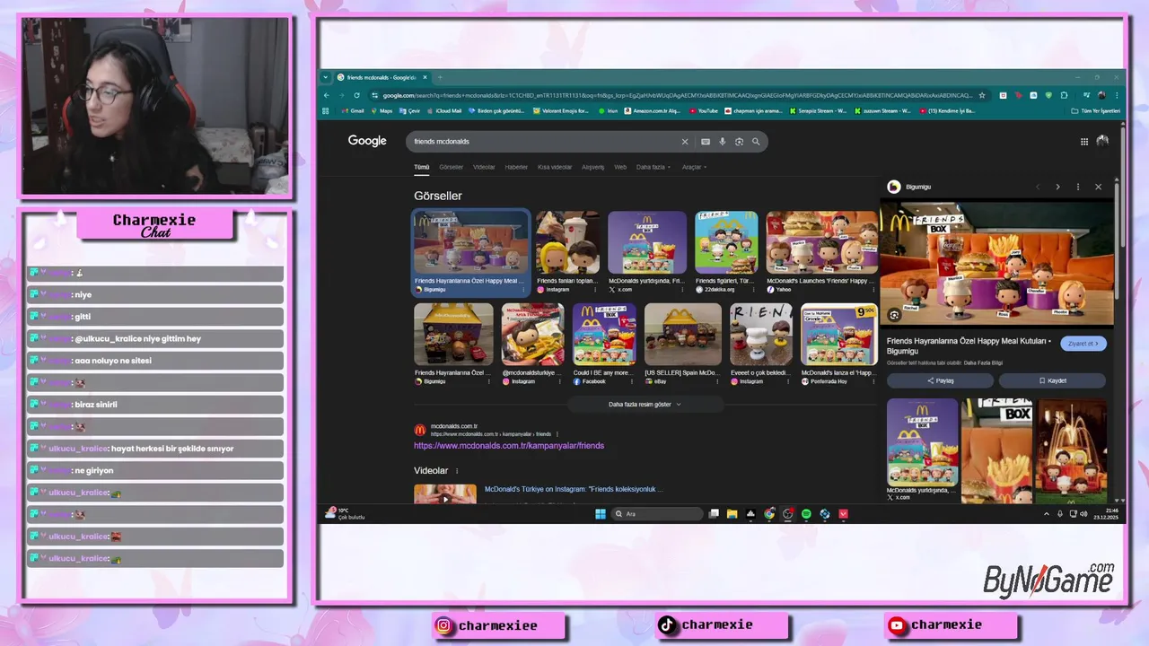Click the video thumbnail play button

(x=445, y=498)
